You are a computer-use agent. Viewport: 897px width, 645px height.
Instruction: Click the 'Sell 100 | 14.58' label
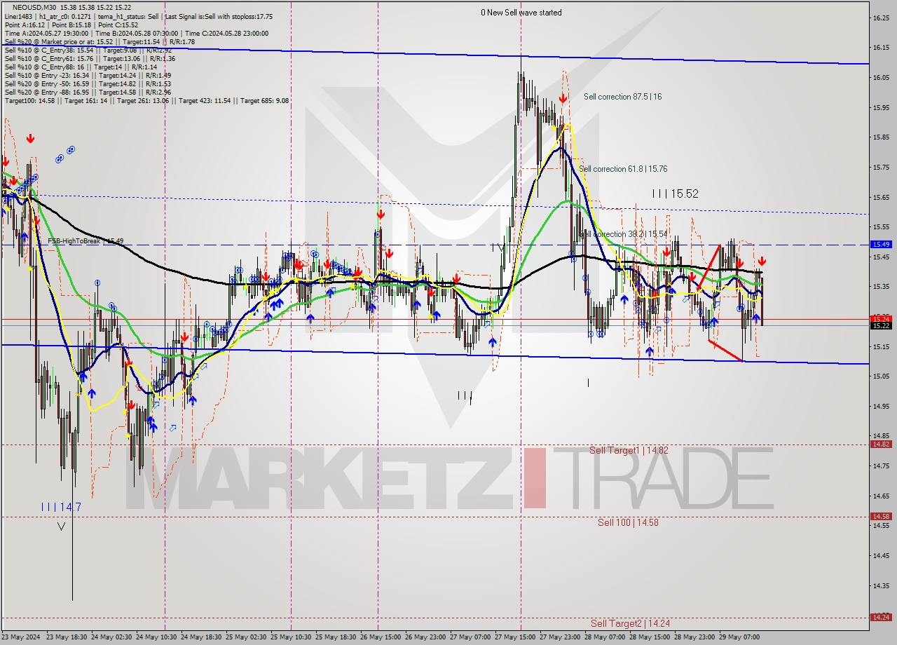click(x=628, y=522)
